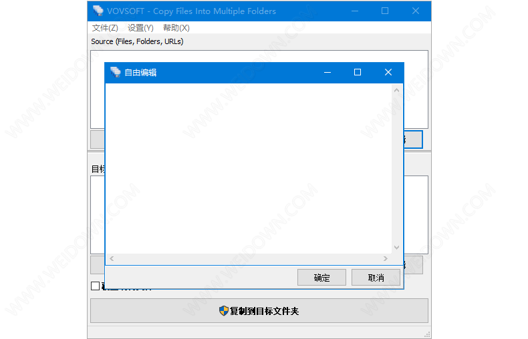Viewport: 528px width, 339px height.
Task: Toggle the checkbox above the copy button
Action: click(x=95, y=286)
